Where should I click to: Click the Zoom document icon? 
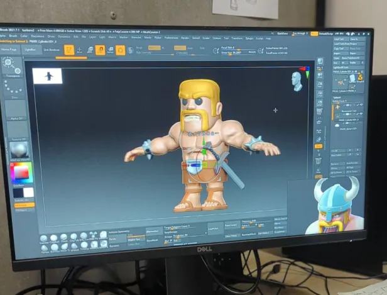(x=320, y=85)
